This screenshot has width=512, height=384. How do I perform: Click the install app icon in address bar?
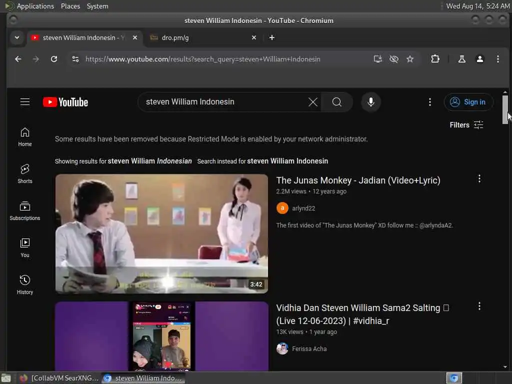click(x=378, y=59)
